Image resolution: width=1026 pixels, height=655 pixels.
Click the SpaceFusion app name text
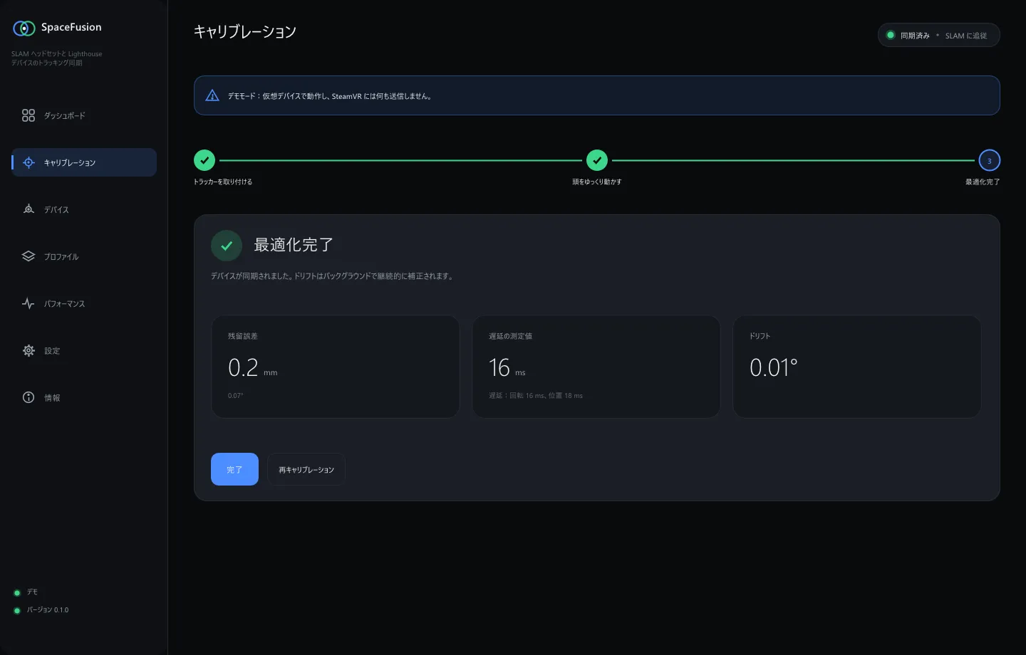(71, 27)
